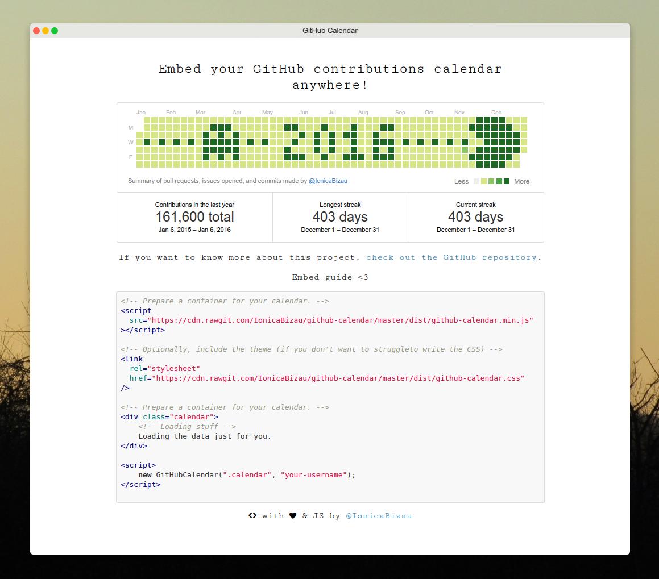
Task: Click the 'Embed guide <3' heading
Action: (x=330, y=277)
